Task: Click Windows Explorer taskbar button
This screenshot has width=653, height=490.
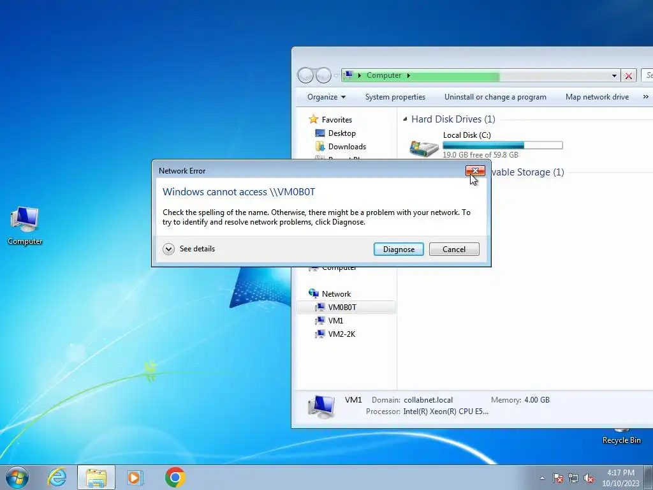Action: pos(96,477)
